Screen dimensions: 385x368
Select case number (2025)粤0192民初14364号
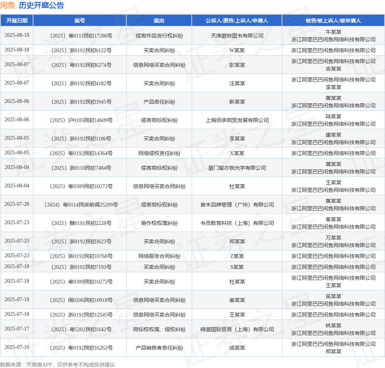point(81,154)
